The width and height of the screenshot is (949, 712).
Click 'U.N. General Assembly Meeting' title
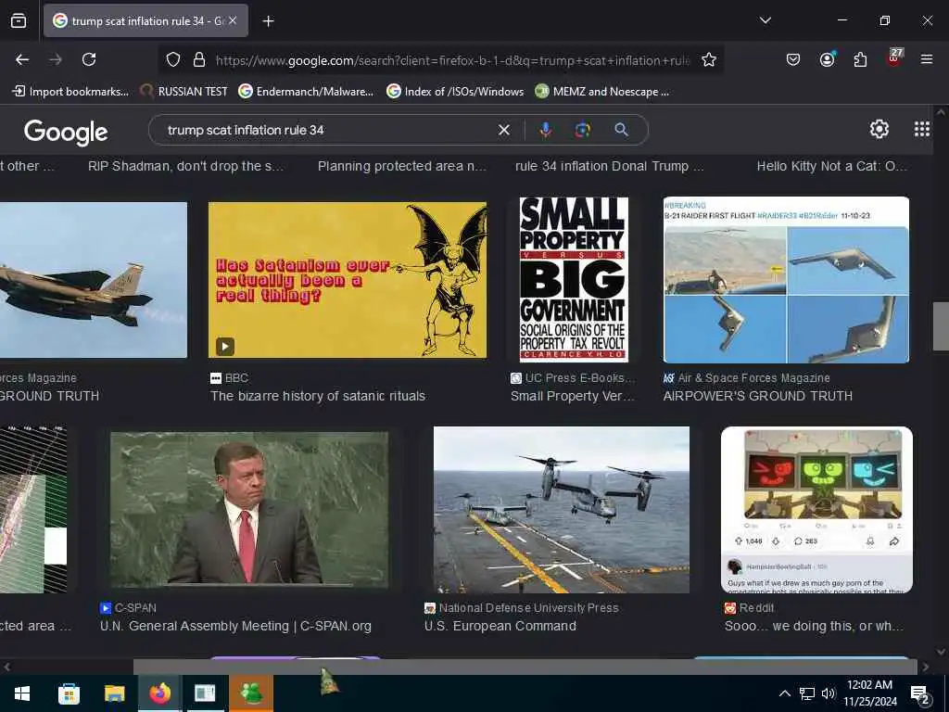235,626
